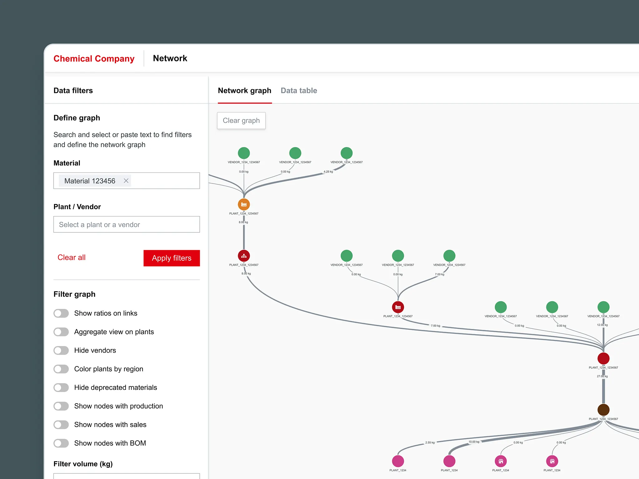The image size is (639, 479).
Task: Click the plain red plant node above 27.00 kg
Action: [x=603, y=358]
